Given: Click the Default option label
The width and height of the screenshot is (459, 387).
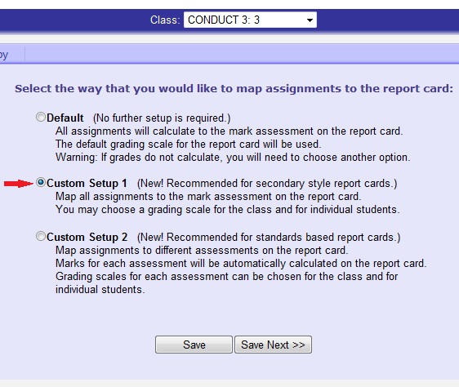Looking at the screenshot, I should tap(65, 118).
